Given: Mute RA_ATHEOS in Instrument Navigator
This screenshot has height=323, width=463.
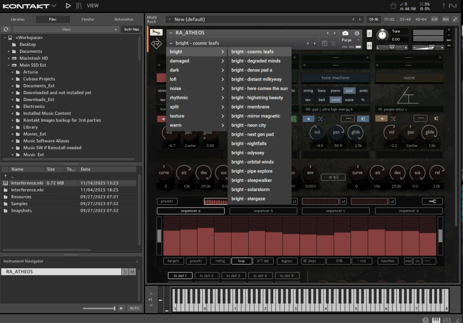Looking at the screenshot, I should click(132, 272).
